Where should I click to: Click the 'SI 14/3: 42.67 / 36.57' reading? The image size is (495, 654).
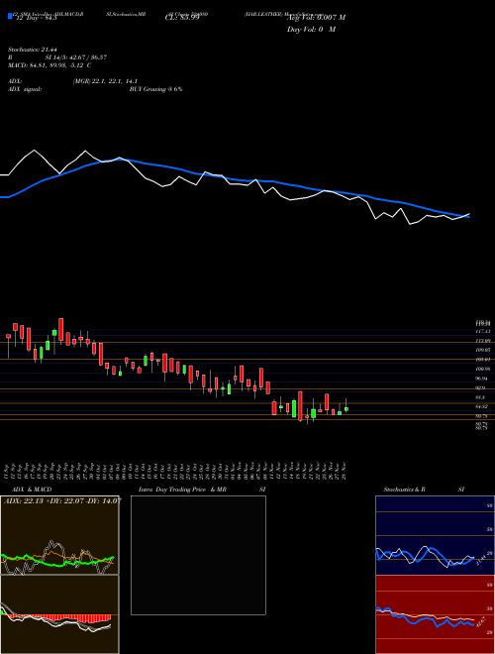[x=76, y=57]
